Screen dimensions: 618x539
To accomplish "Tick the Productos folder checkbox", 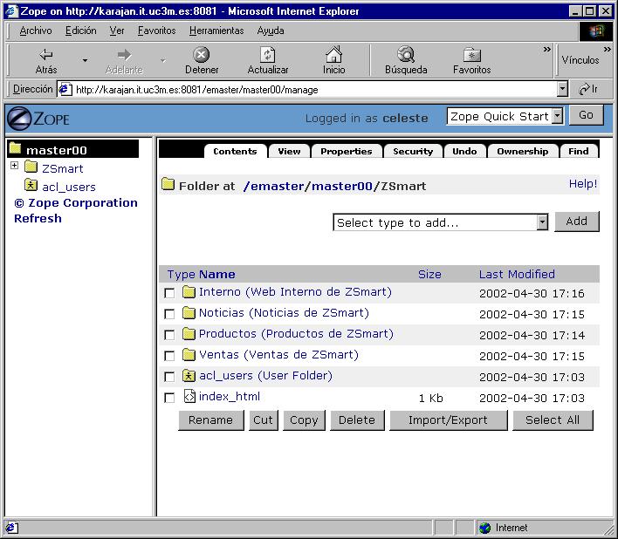I will (x=169, y=335).
